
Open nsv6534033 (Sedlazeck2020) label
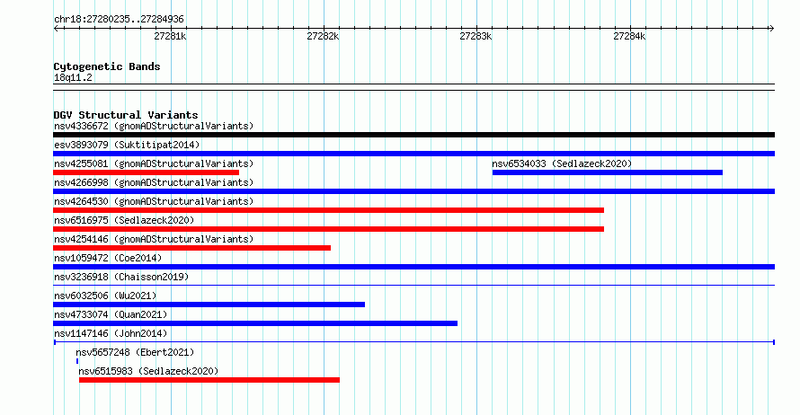pos(562,163)
